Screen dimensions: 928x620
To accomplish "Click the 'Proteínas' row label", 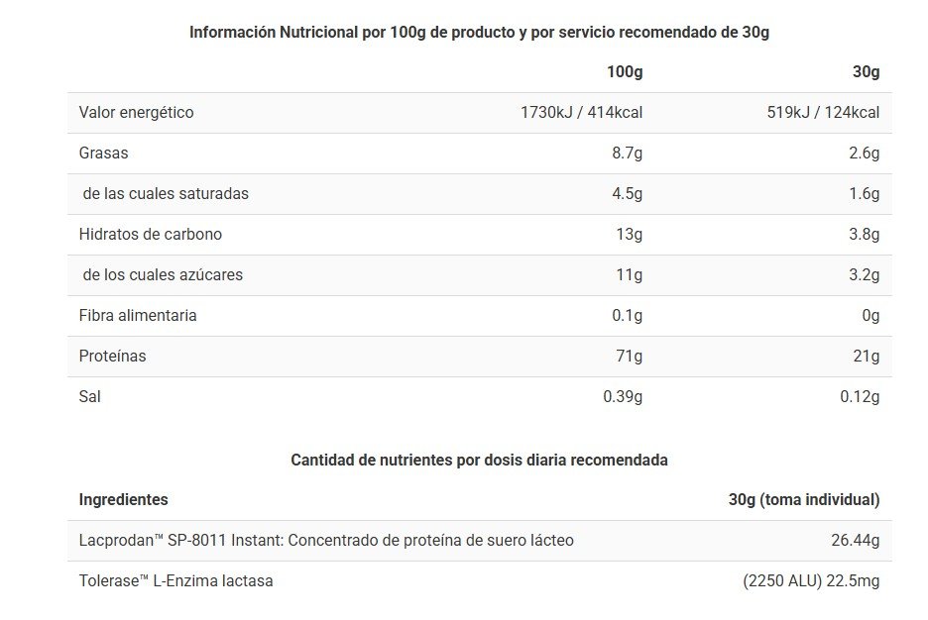I will (112, 357).
